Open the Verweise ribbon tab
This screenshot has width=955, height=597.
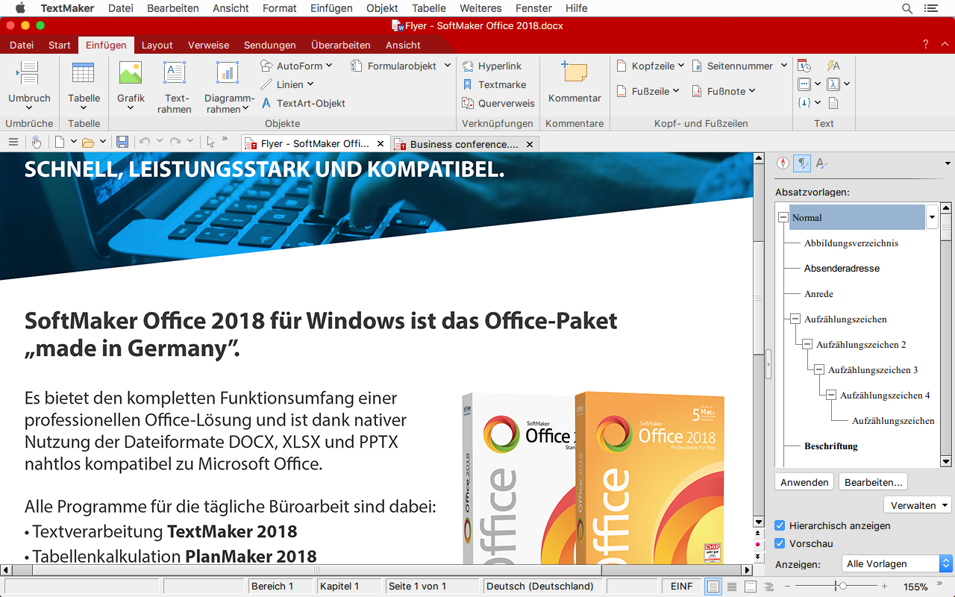(x=209, y=45)
